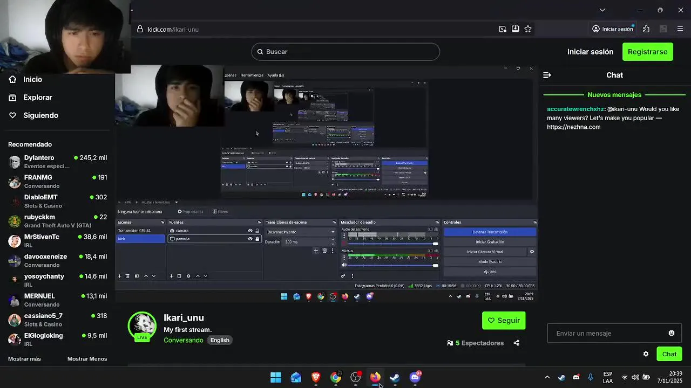Unmute Audio del escritorio speaker icon
The height and width of the screenshot is (388, 691).
click(343, 244)
